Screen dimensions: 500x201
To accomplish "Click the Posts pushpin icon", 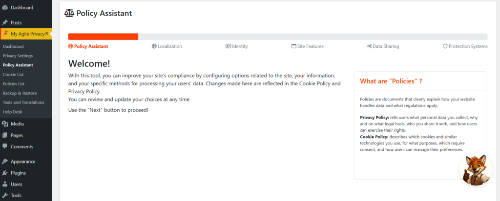I will point(5,23).
